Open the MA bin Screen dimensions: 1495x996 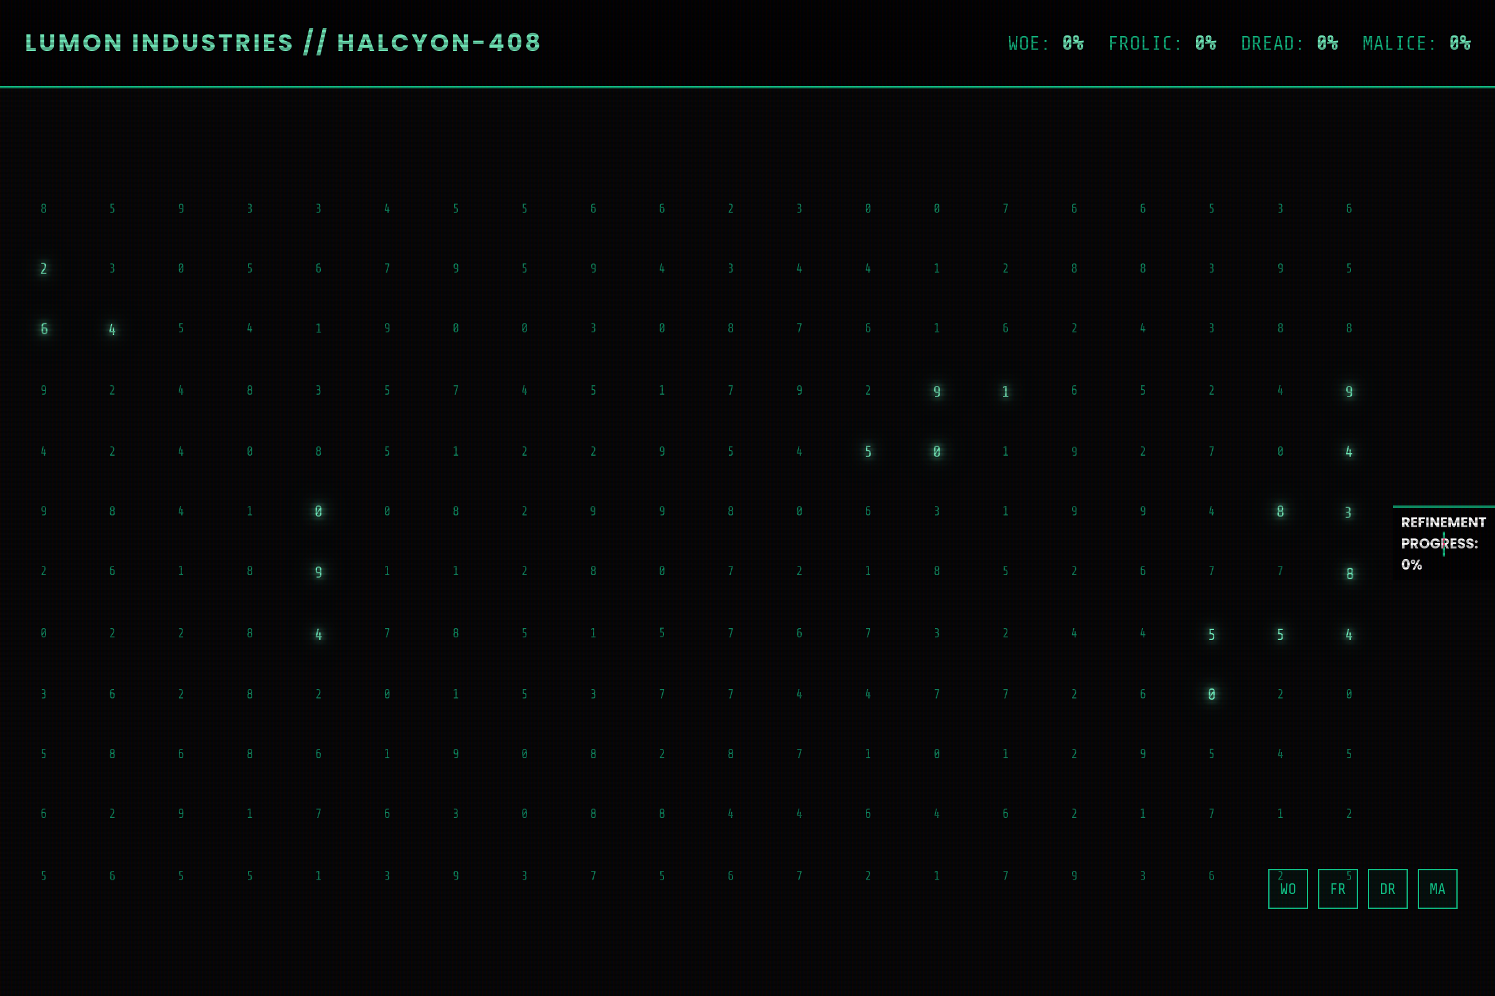[1437, 889]
